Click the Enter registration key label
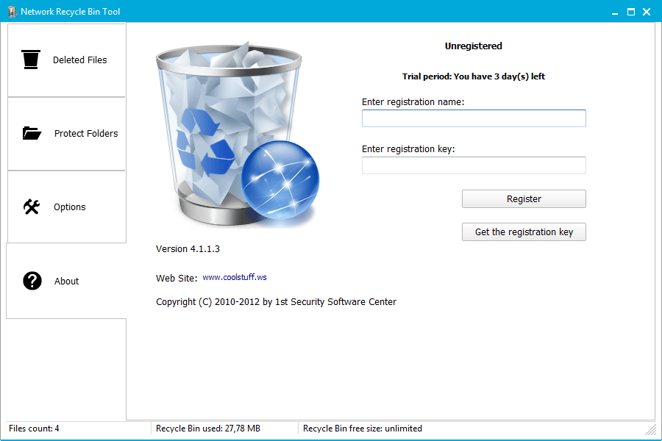Image resolution: width=662 pixels, height=441 pixels. click(x=408, y=149)
